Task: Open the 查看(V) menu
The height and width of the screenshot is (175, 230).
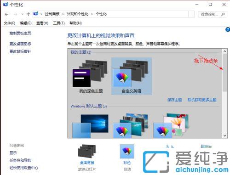Action: (42, 23)
